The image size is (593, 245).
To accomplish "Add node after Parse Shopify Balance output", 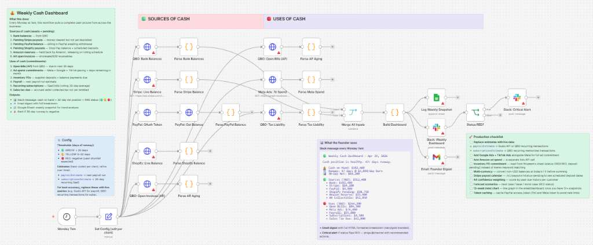I will [x=210, y=151].
